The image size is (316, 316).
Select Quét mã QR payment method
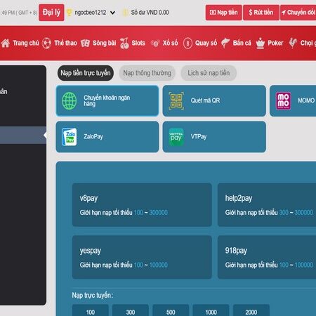pos(214,100)
